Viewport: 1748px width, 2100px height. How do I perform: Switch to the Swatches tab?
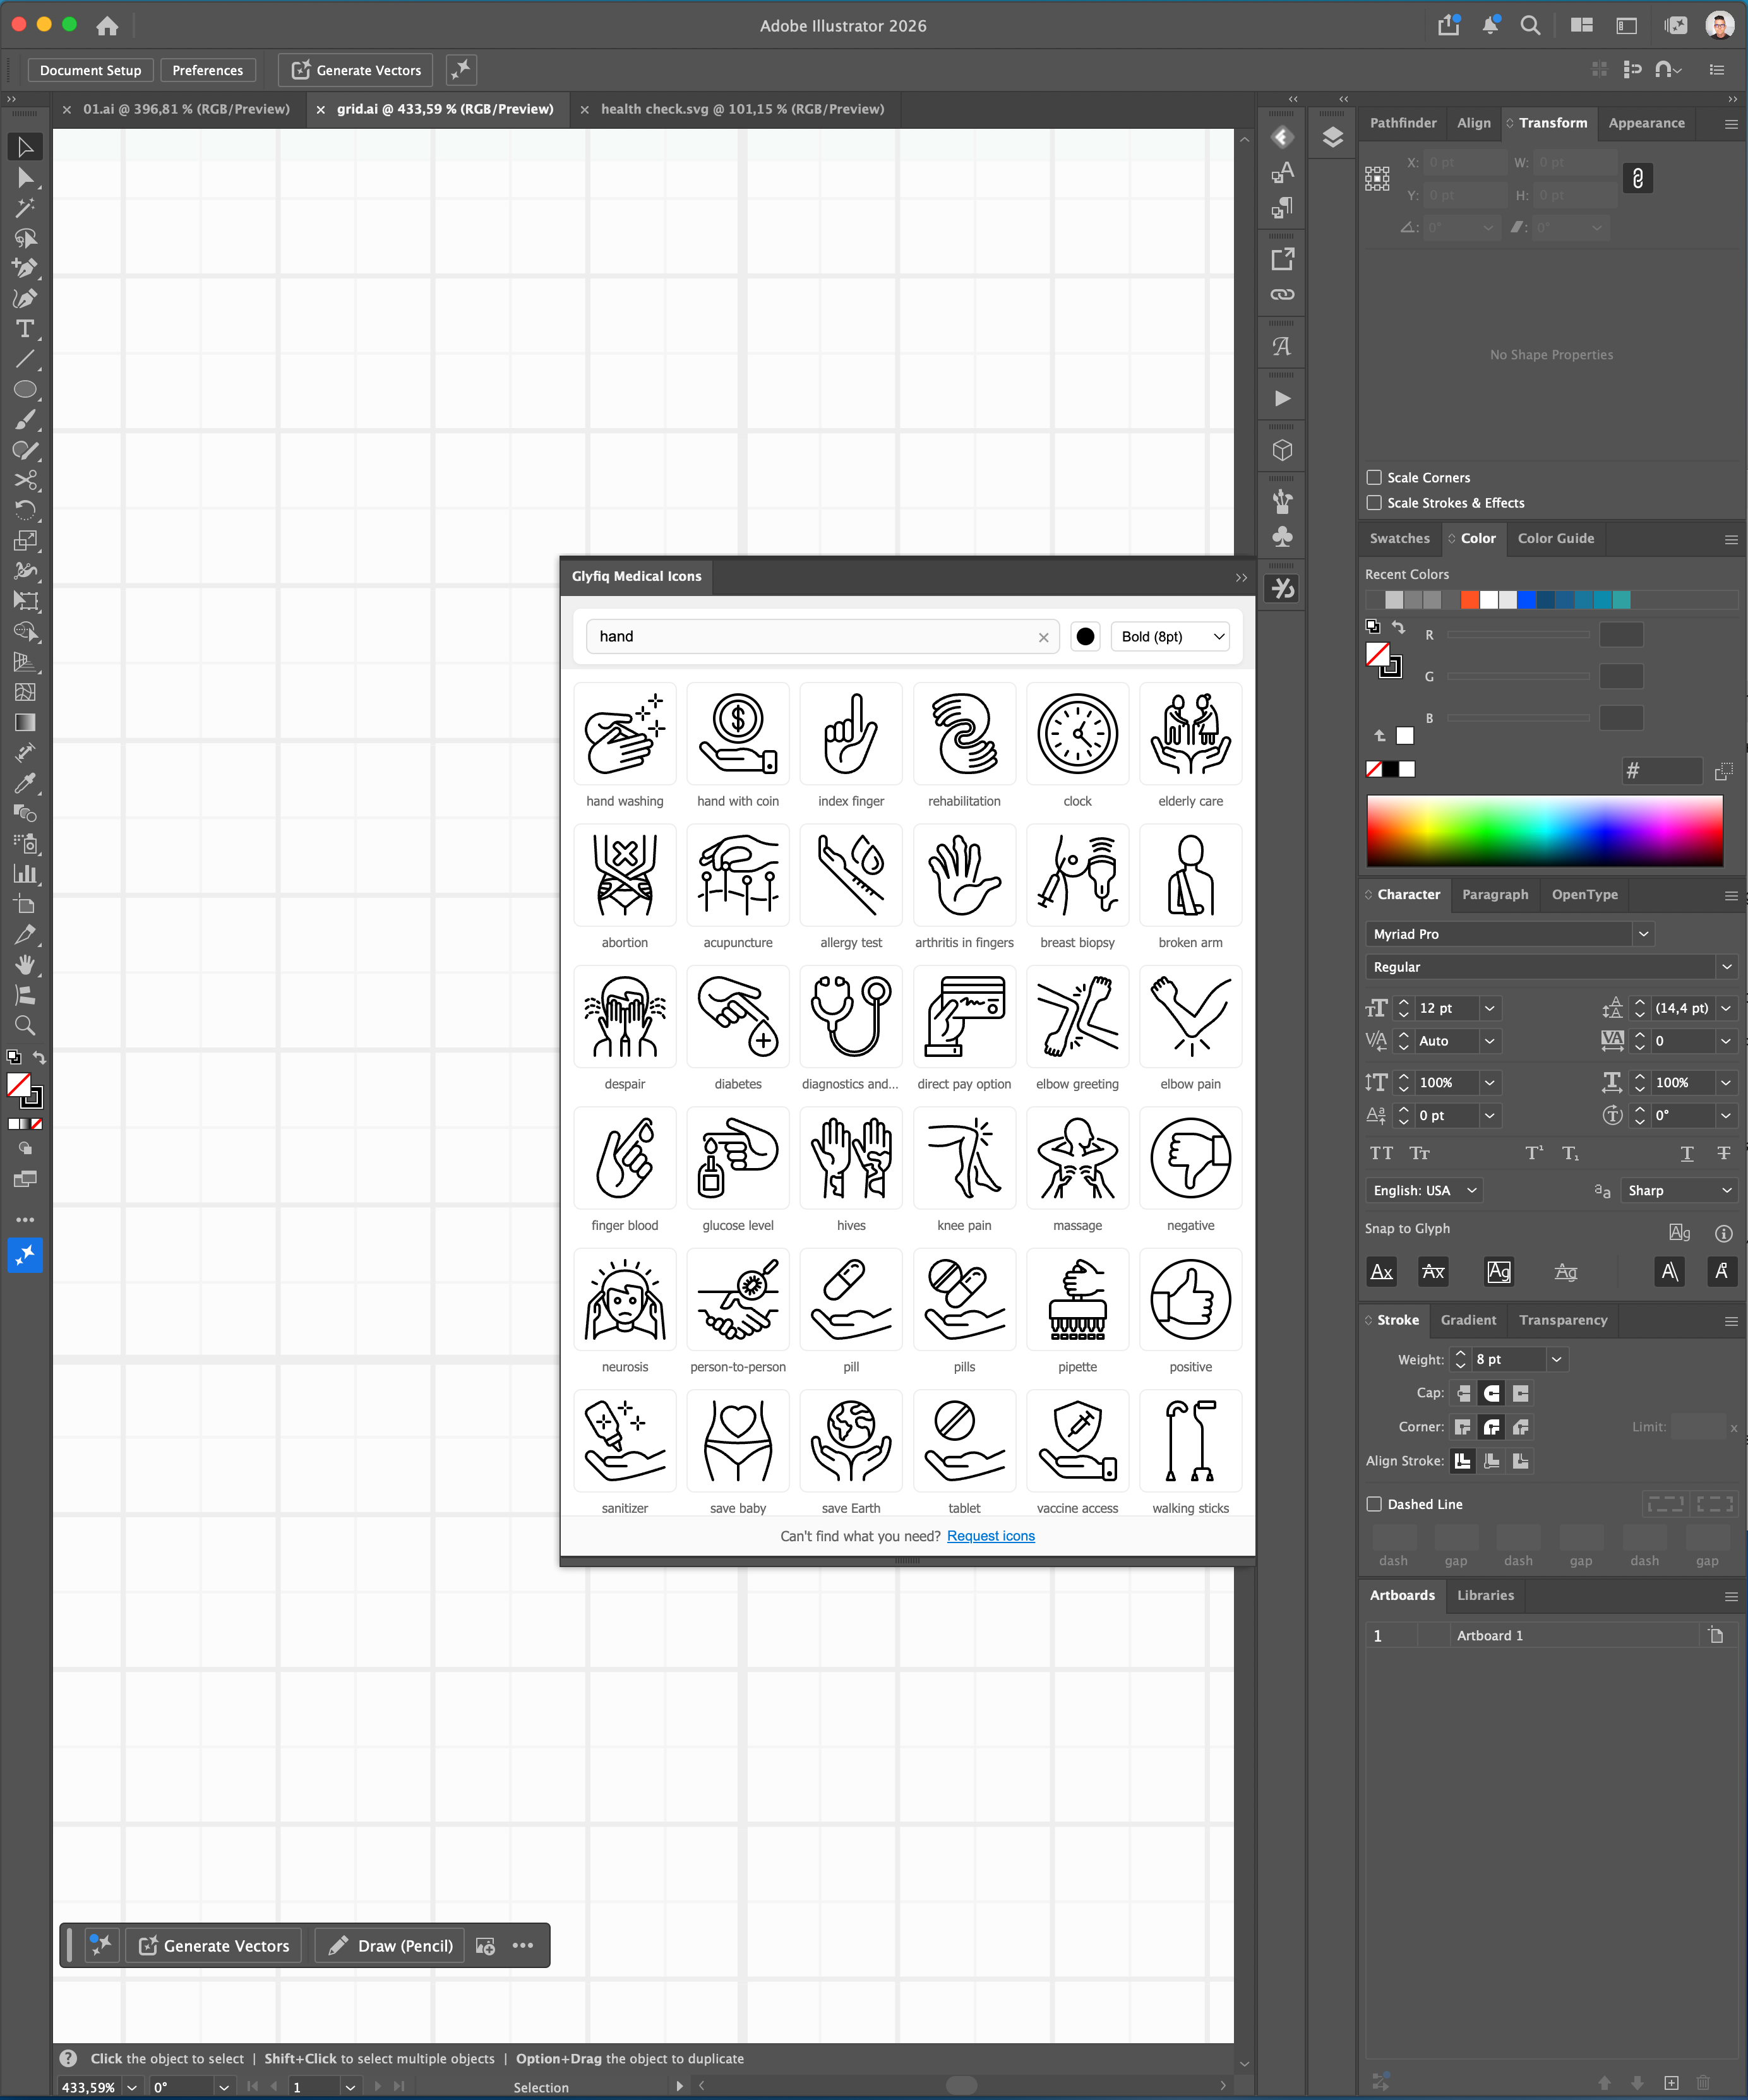(x=1399, y=538)
